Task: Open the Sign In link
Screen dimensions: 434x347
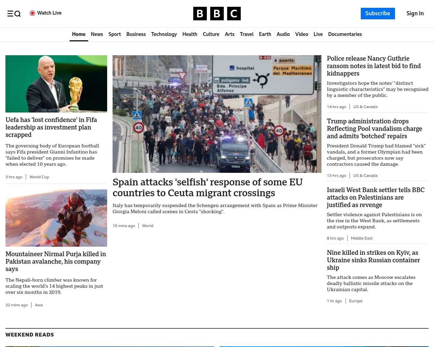Action: click(x=415, y=14)
